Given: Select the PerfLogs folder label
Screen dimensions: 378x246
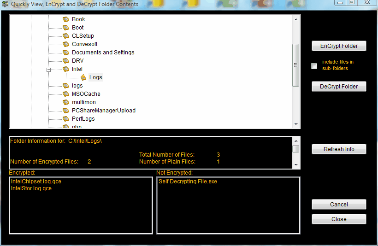Looking at the screenshot, I should (x=83, y=119).
